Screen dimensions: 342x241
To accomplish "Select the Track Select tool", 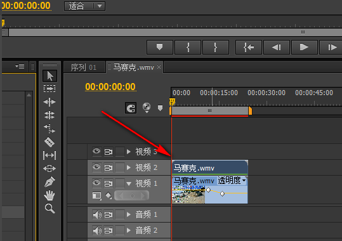I will click(x=49, y=89).
